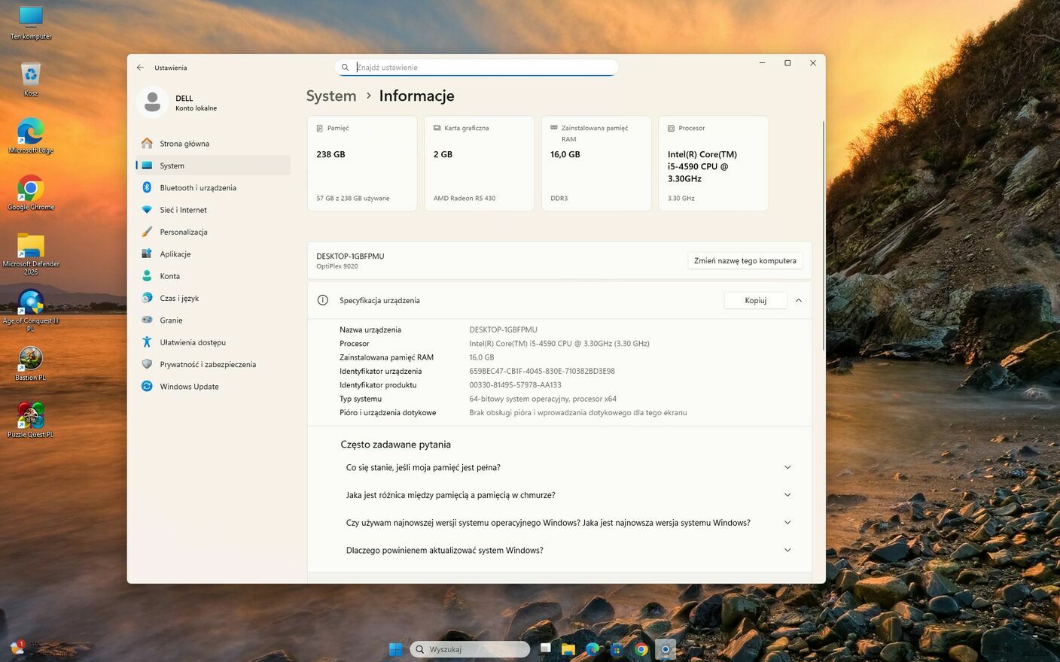
Task: Open Personalizacja section
Action: [183, 232]
